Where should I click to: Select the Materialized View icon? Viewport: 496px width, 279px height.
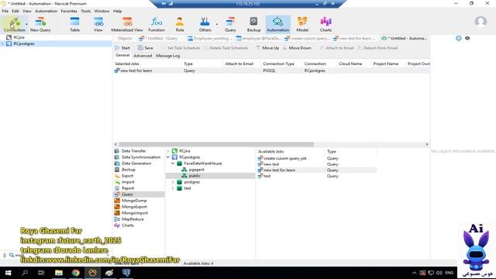pyautogui.click(x=127, y=24)
